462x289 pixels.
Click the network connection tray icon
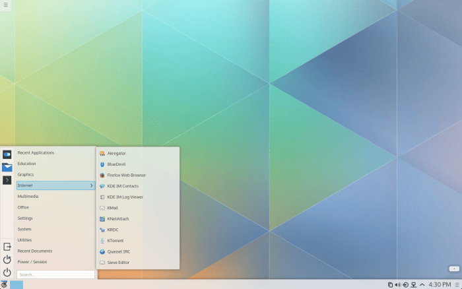pyautogui.click(x=413, y=284)
